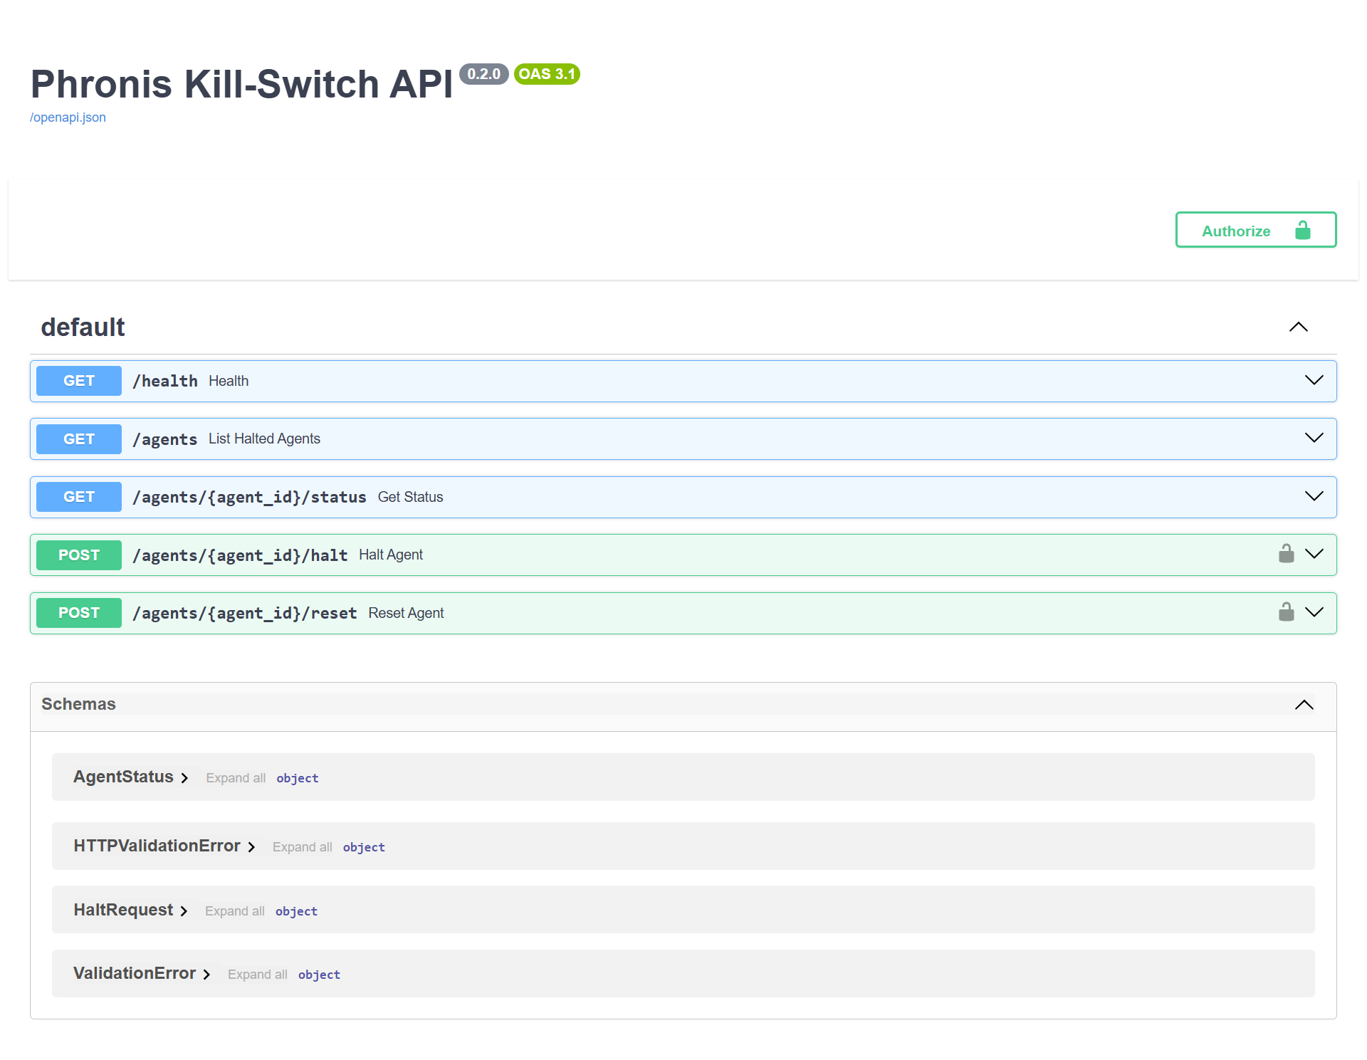Click the POST badge for Reset Agent

[x=79, y=613]
